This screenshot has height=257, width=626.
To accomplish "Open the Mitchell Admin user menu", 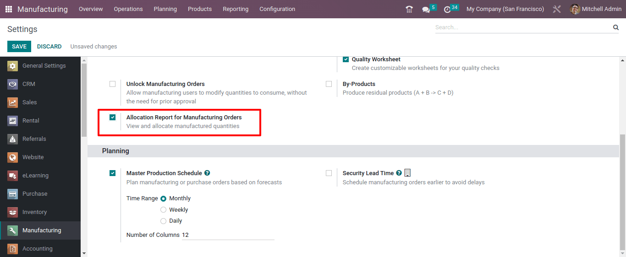I will pyautogui.click(x=596, y=9).
